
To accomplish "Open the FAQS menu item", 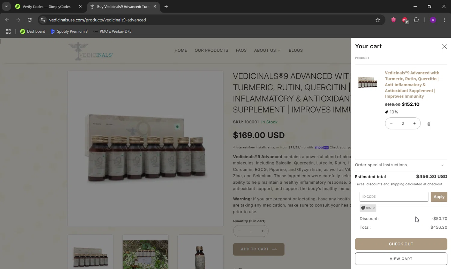I will pos(241,50).
